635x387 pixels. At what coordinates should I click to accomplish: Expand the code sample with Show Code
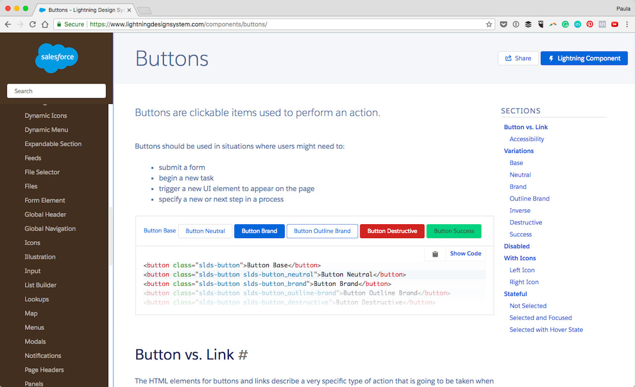coord(465,254)
